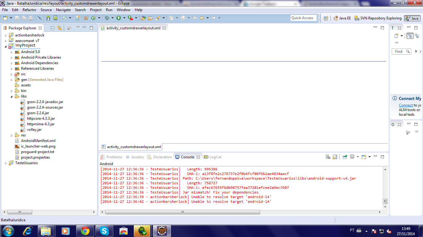The image size is (423, 237).
Task: Open the Refactor menu
Action: (29, 10)
